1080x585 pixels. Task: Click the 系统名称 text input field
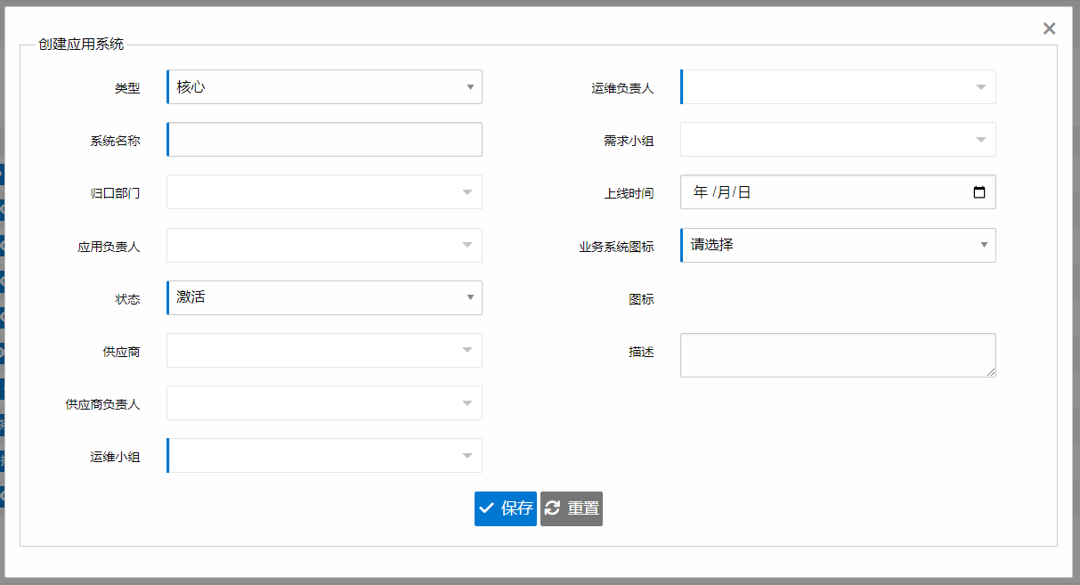pos(324,140)
